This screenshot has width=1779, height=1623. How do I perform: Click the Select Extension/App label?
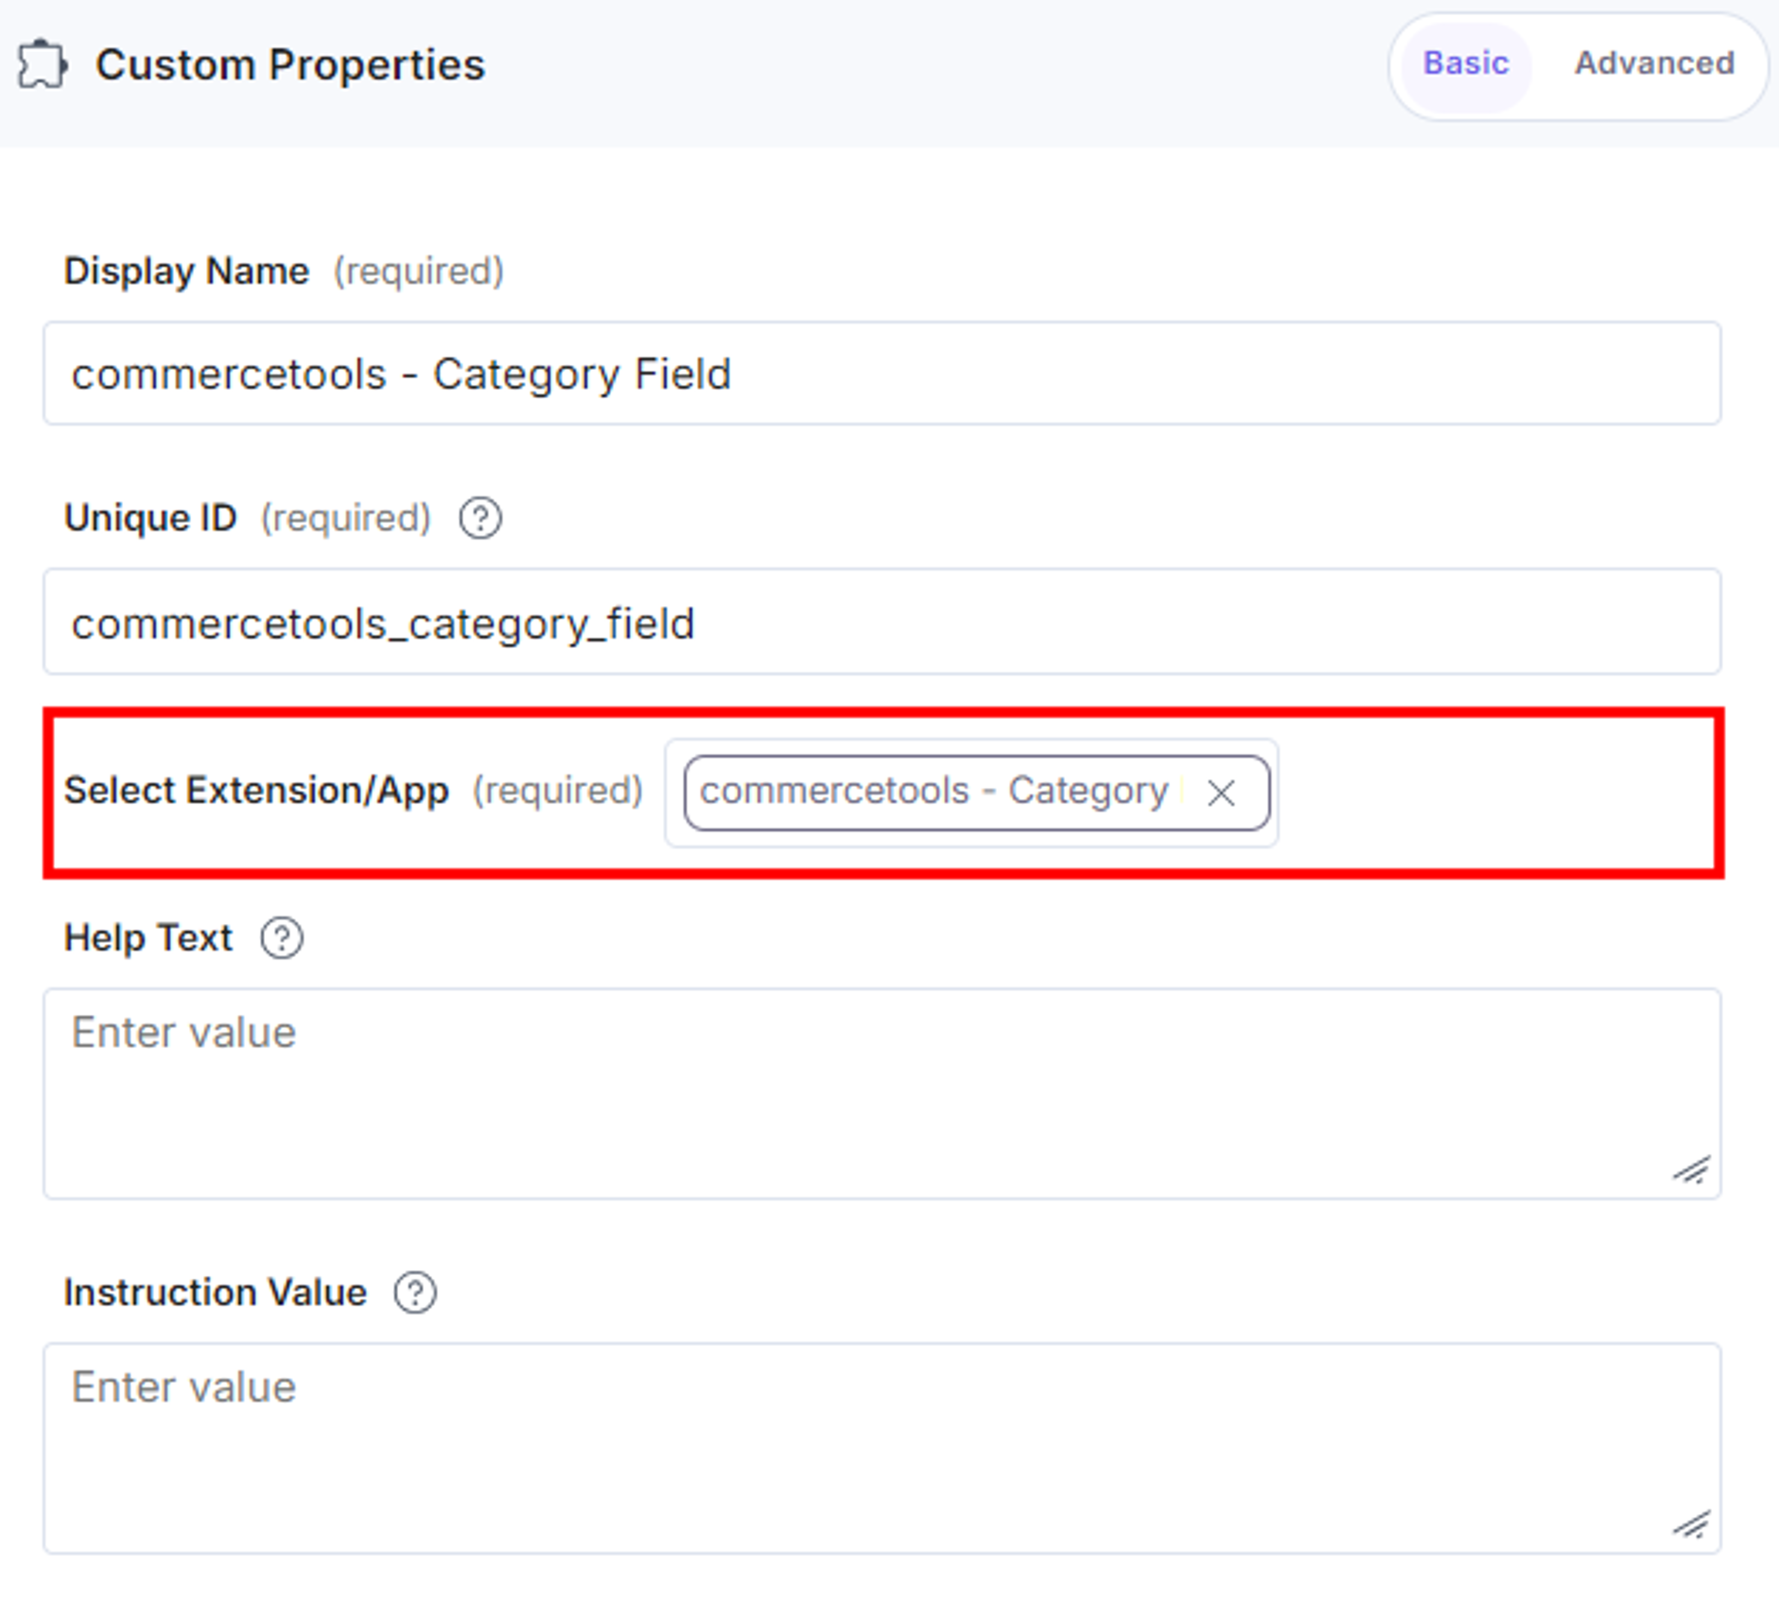click(256, 791)
